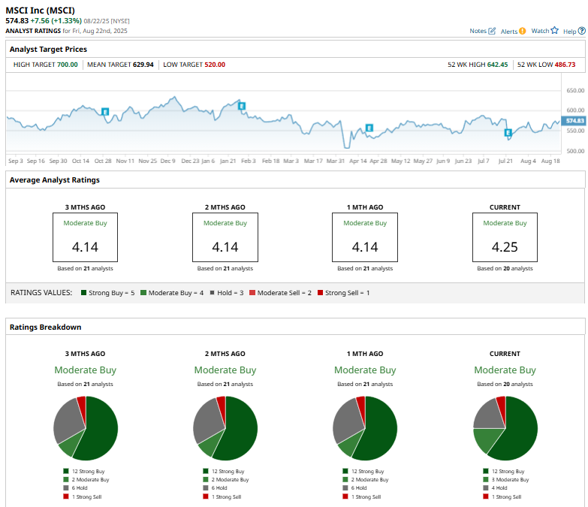Click the earnings marker near Oct 28
Screen dimensions: 588x507
tap(105, 112)
